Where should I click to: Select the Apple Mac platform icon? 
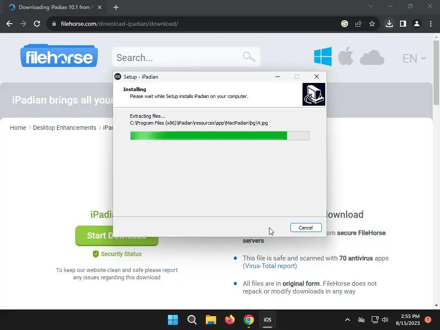[x=345, y=56]
